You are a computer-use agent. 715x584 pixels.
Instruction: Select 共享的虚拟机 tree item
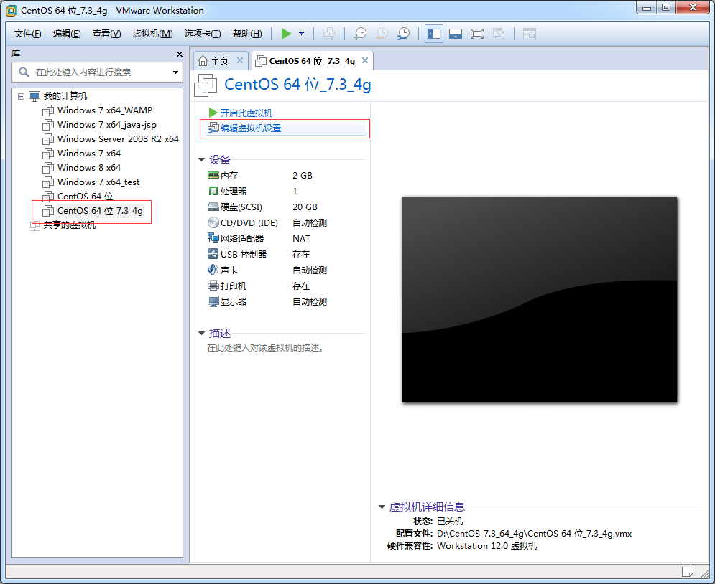pos(63,225)
